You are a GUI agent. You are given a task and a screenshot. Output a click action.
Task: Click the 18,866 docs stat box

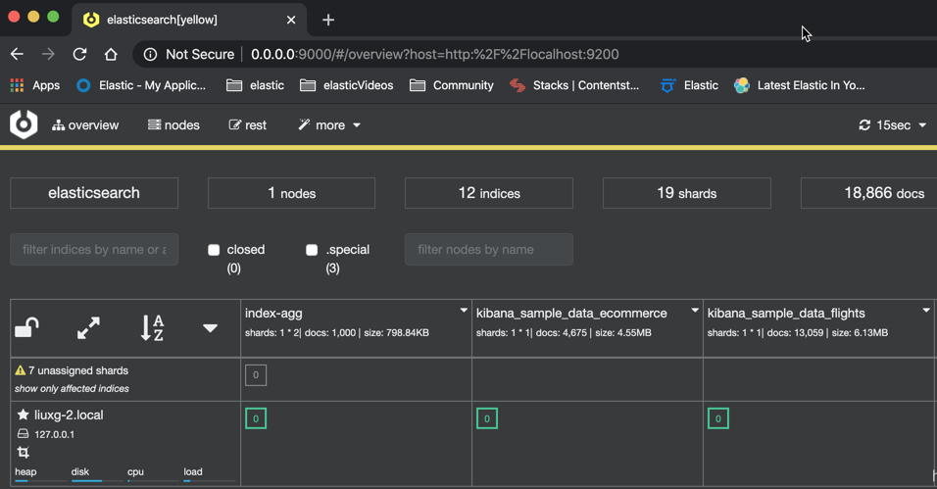[869, 193]
